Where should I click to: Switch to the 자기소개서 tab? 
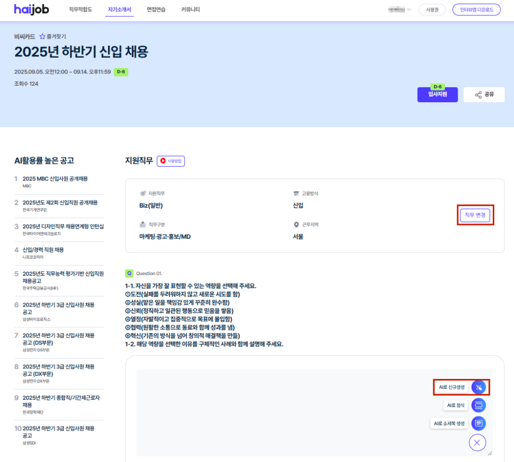pos(119,10)
